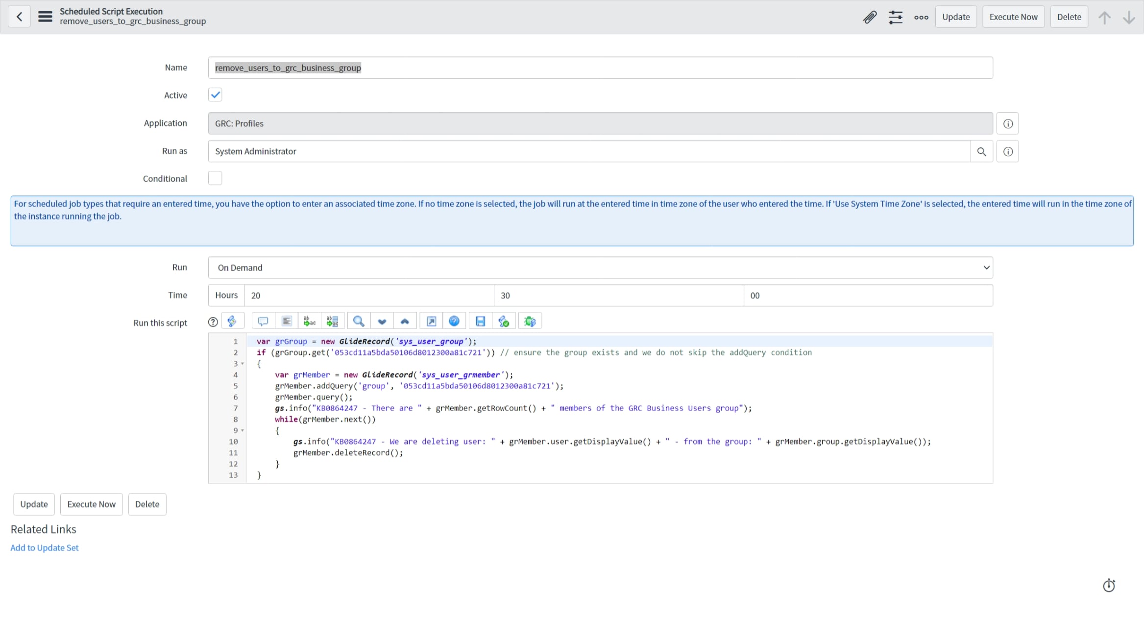Click the grMember.query() line
Image resolution: width=1144 pixels, height=634 pixels.
[x=314, y=397]
